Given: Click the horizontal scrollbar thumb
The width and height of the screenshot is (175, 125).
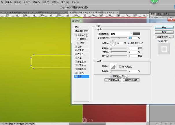Looking at the screenshot, I should [87, 124].
